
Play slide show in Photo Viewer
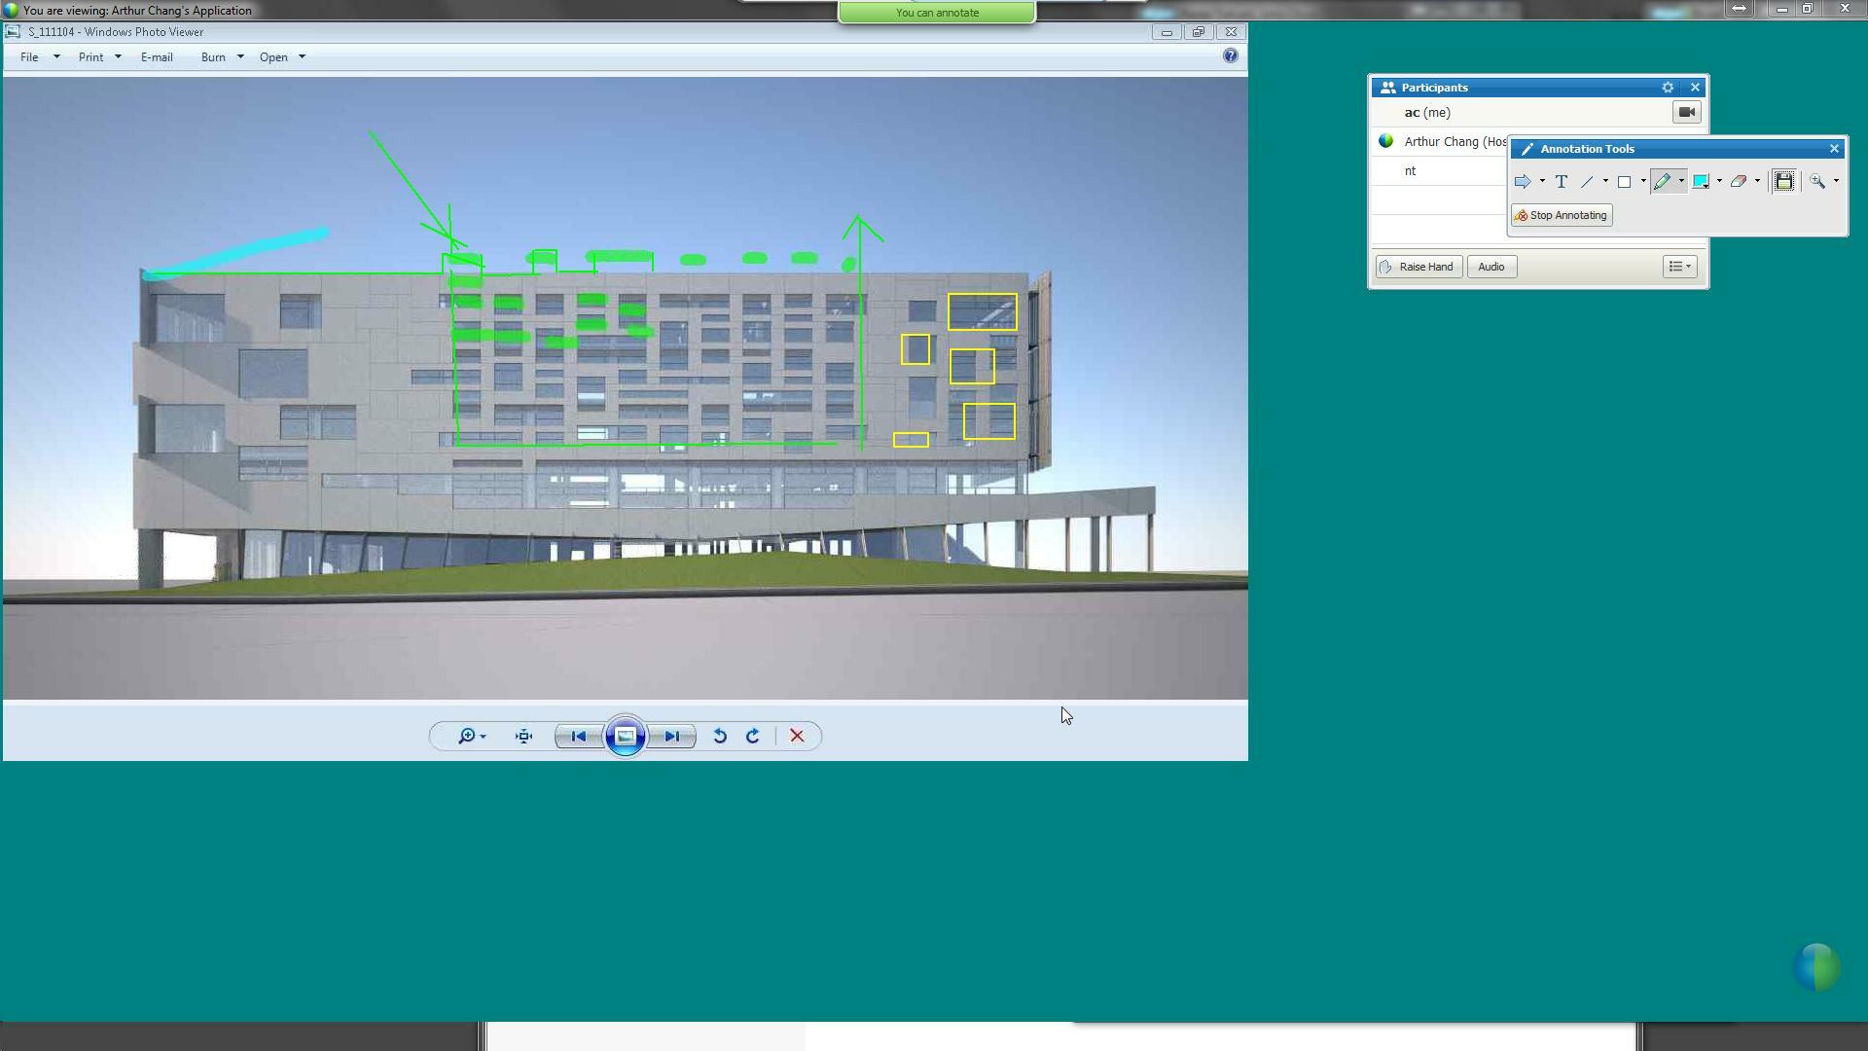tap(626, 737)
